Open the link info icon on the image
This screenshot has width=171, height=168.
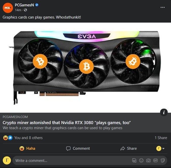point(164,112)
